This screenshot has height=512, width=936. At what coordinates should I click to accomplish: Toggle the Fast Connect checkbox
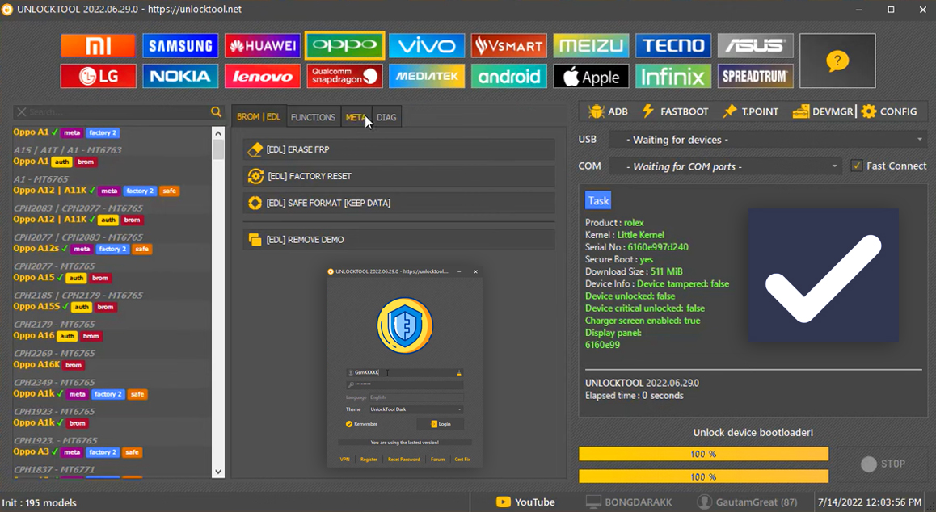coord(857,166)
